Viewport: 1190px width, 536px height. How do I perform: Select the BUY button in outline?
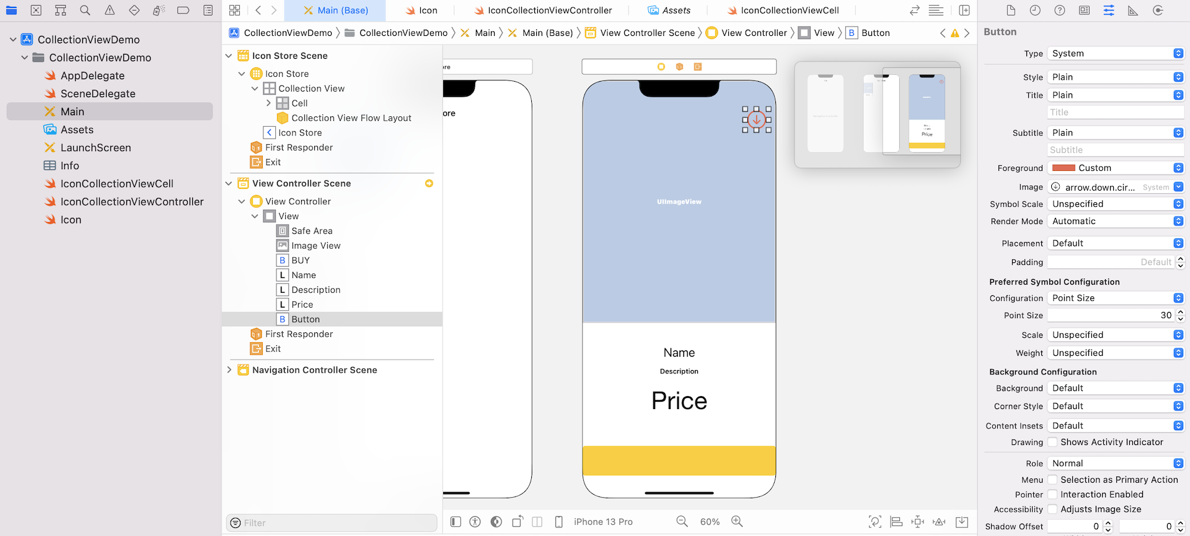[301, 261]
